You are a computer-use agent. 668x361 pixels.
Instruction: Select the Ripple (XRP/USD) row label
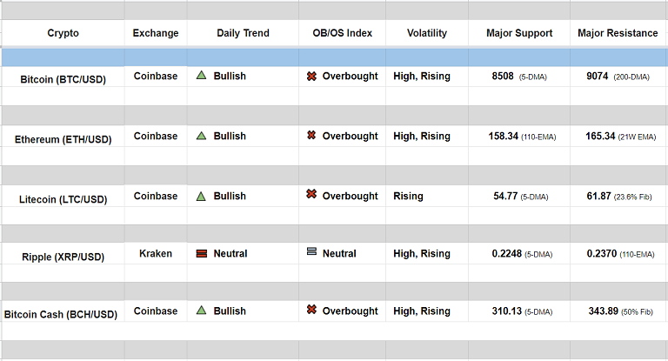[63, 257]
